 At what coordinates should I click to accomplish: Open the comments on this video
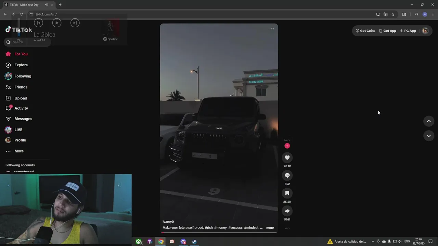point(287,175)
